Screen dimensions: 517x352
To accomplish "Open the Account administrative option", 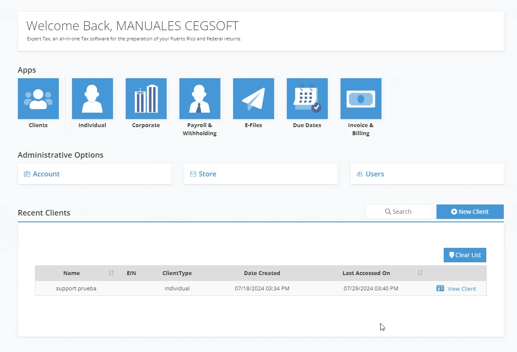I will tap(46, 174).
